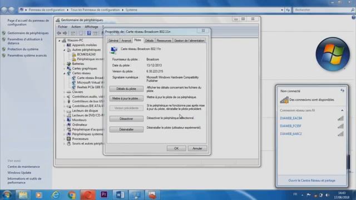
Task: Open File Explorer from the taskbar
Action: coord(23,195)
